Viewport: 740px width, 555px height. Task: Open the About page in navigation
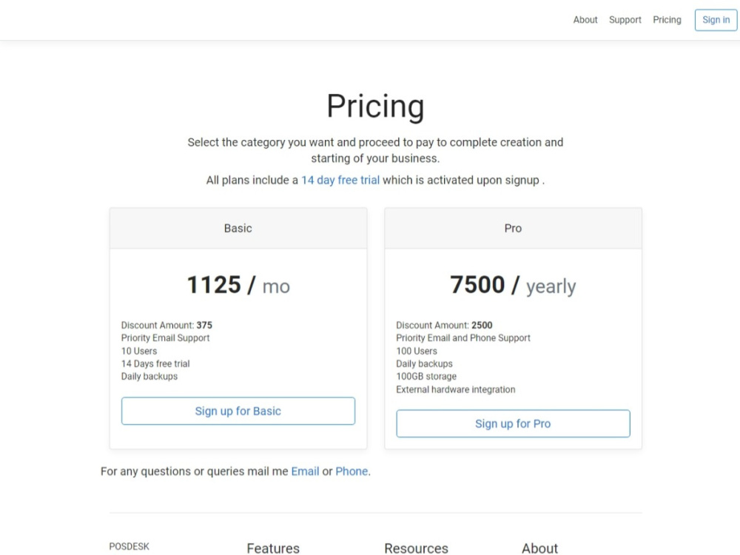click(x=585, y=20)
